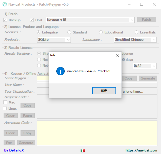Open the https://navicat.com link
This screenshot has width=161, height=154.
pos(141,150)
